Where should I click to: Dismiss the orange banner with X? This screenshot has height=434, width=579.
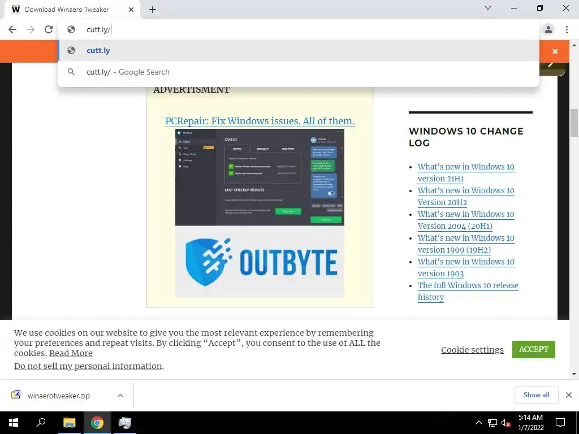point(555,51)
